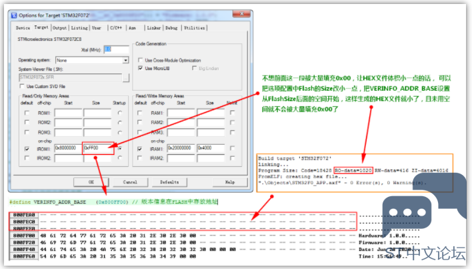Open the Device tab
This screenshot has height=269, width=474.
pos(23,28)
